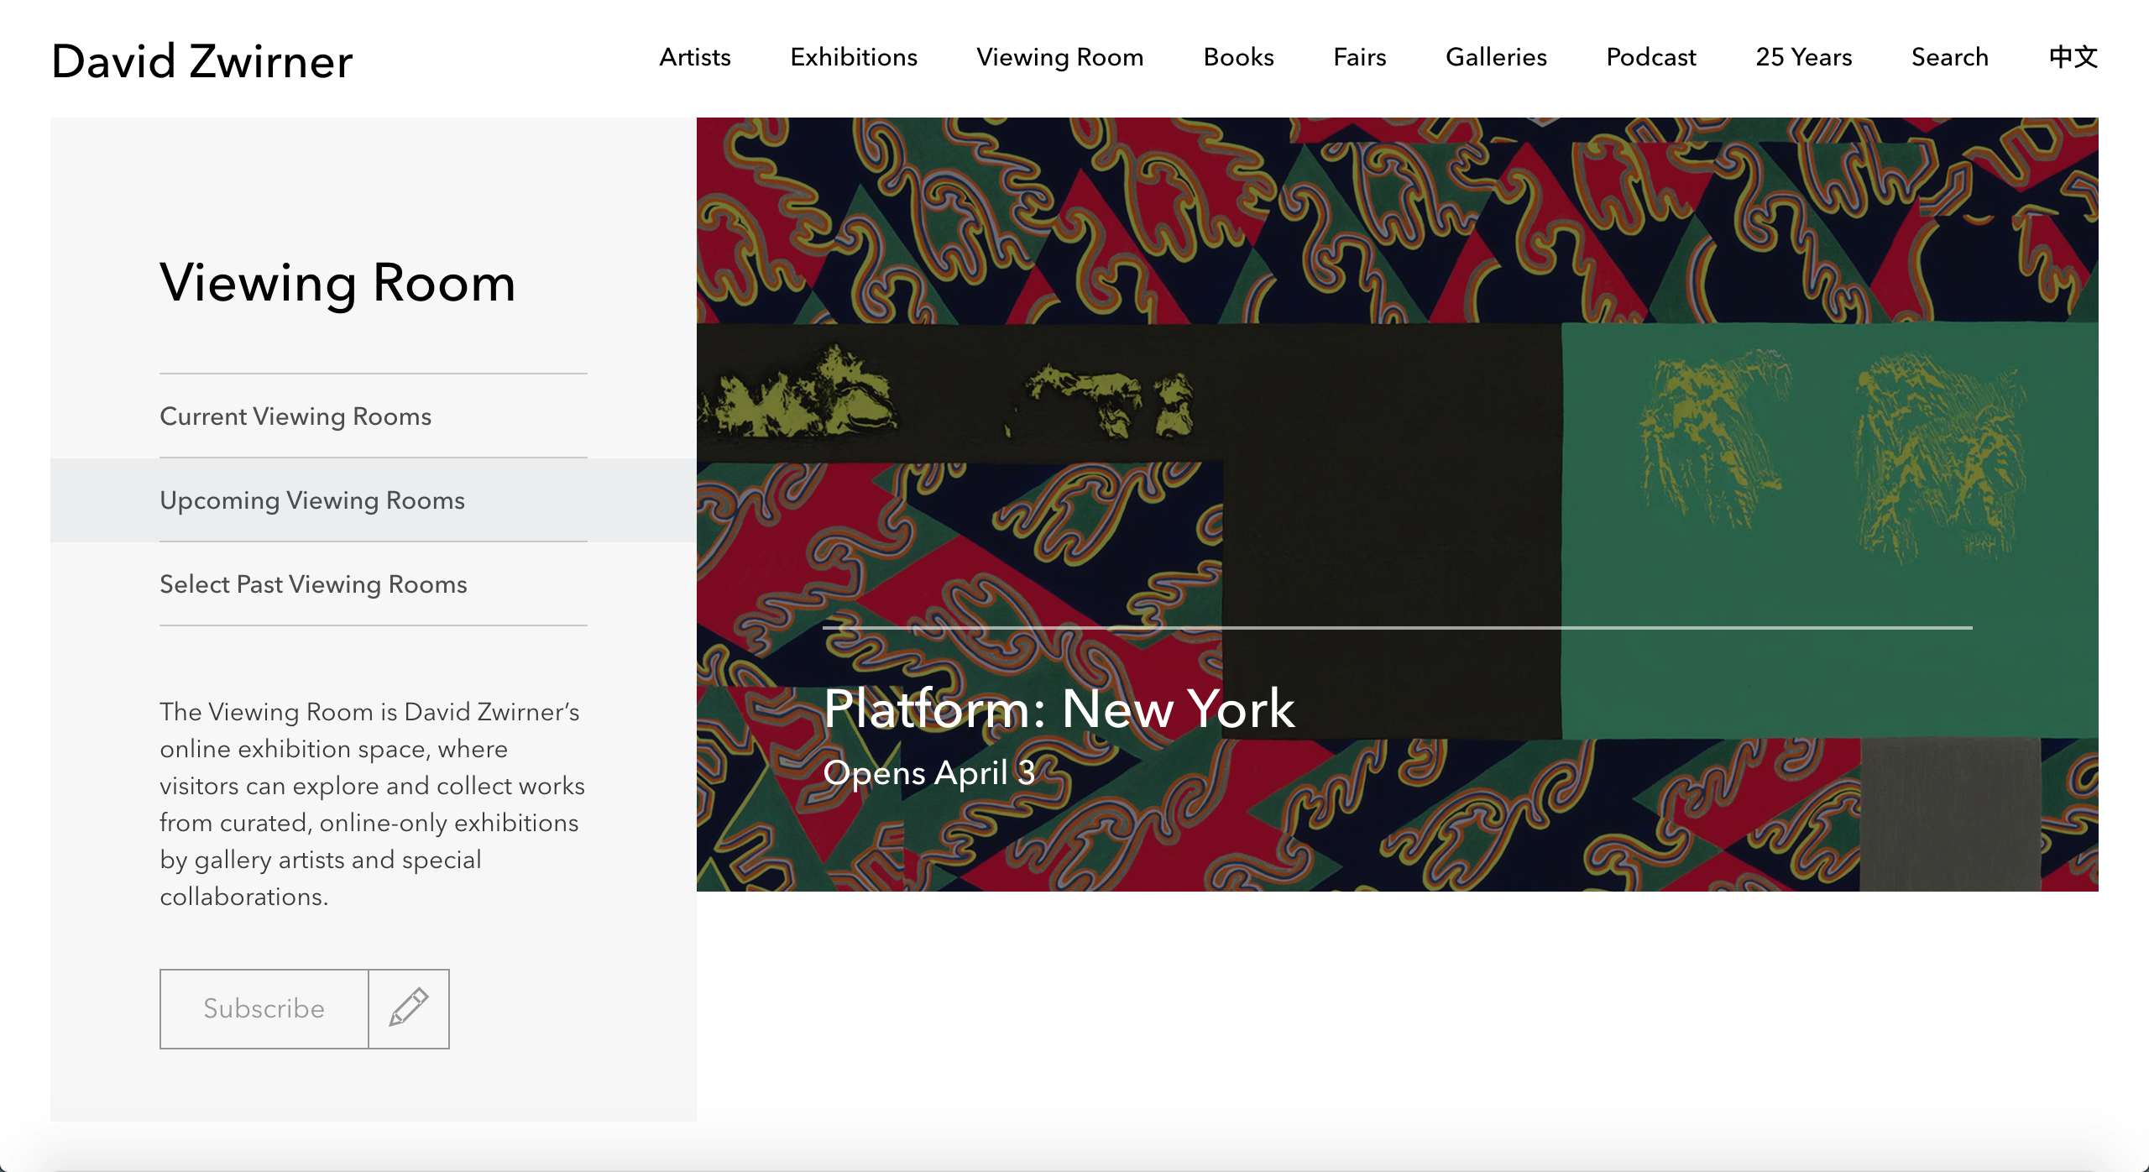Click the pencil icon beside Subscribe

point(409,1008)
